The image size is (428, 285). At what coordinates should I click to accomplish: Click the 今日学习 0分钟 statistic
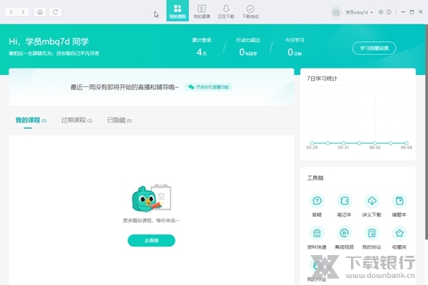tap(295, 47)
